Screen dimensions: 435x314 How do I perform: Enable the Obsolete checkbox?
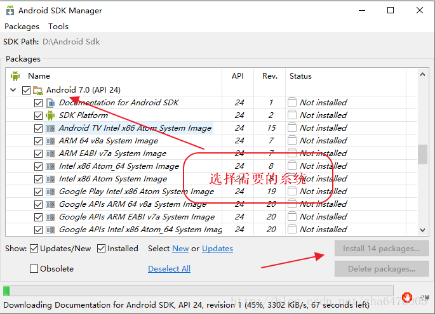[x=34, y=268]
